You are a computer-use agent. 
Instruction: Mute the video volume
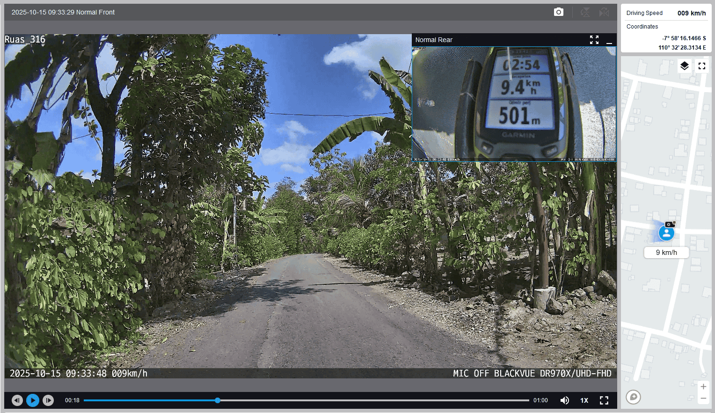(565, 400)
